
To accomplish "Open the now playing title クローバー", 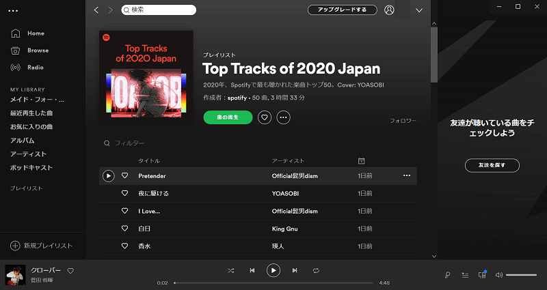I will pos(46,270).
